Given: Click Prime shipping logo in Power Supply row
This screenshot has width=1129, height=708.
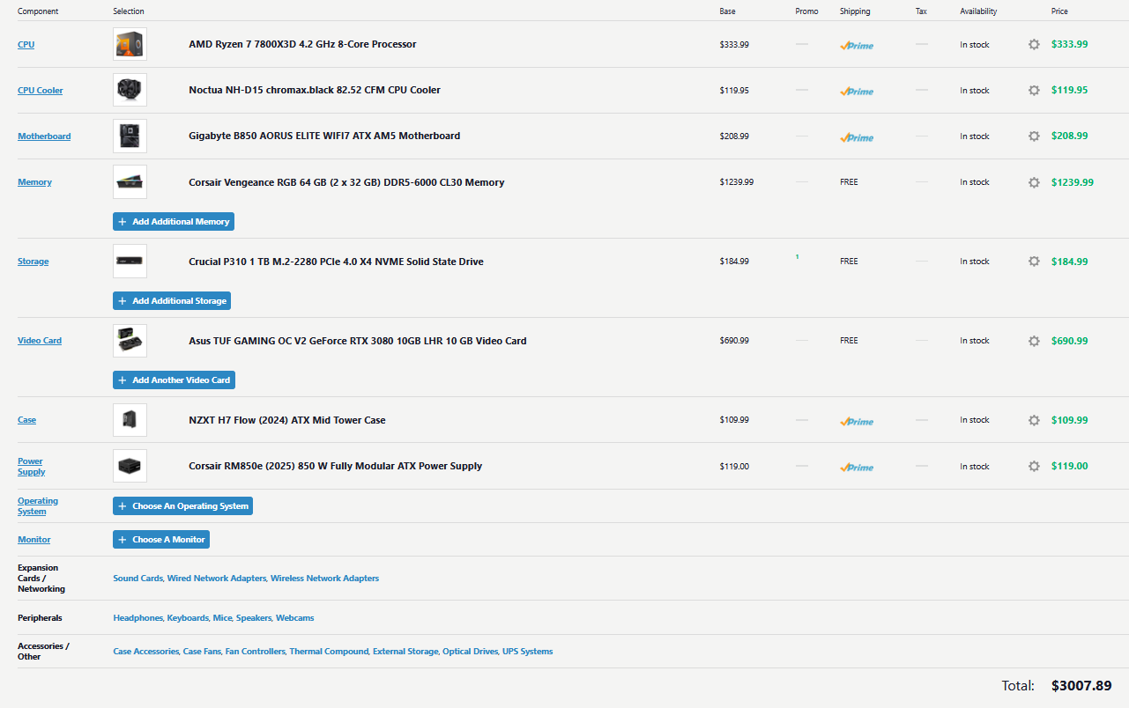Looking at the screenshot, I should (857, 468).
